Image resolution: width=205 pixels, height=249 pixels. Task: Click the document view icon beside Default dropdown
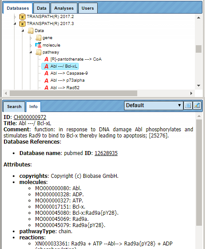(x=188, y=105)
